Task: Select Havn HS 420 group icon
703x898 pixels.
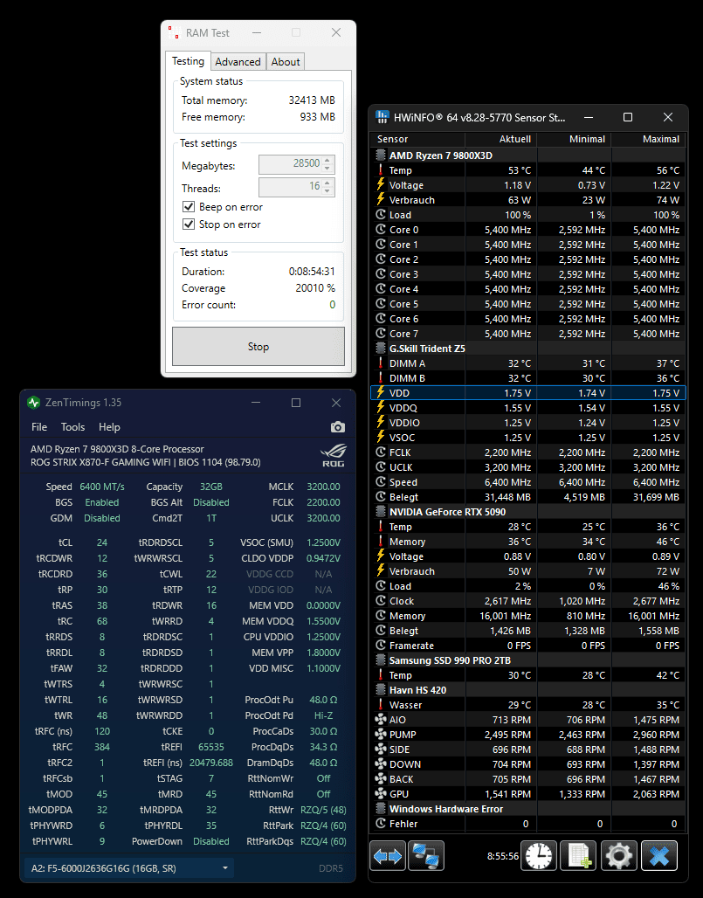Action: pos(380,690)
